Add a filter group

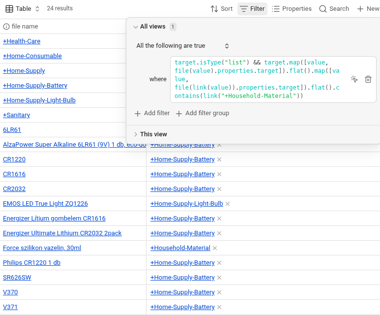point(202,113)
